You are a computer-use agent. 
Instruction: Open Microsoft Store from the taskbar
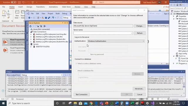(80, 103)
